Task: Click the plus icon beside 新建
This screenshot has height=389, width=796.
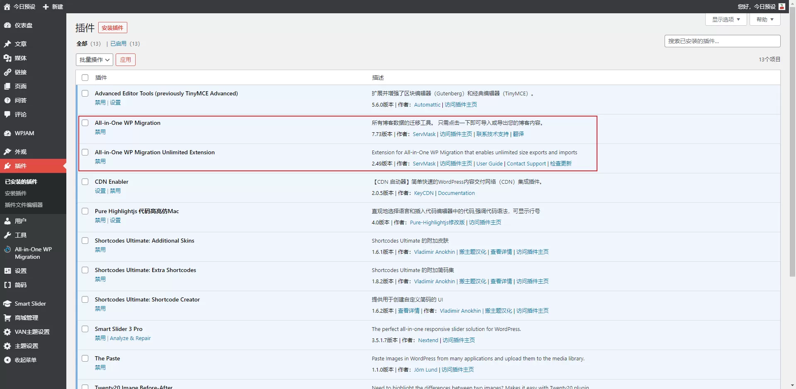Action: coord(46,7)
